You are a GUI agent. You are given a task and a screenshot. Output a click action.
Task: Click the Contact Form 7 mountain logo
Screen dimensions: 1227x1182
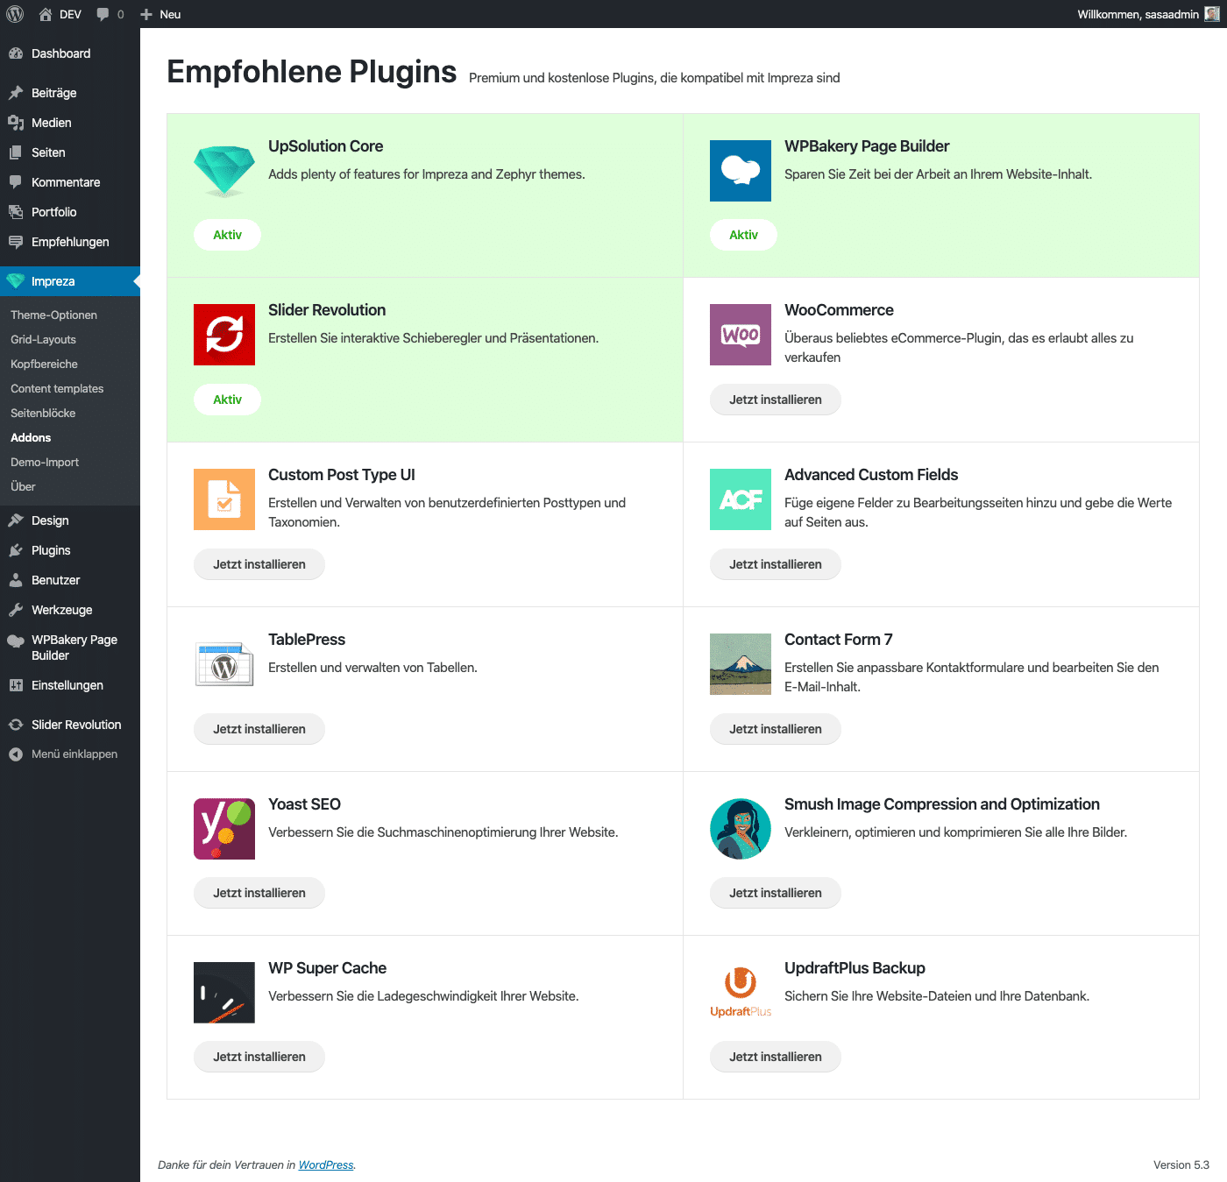[x=741, y=664]
